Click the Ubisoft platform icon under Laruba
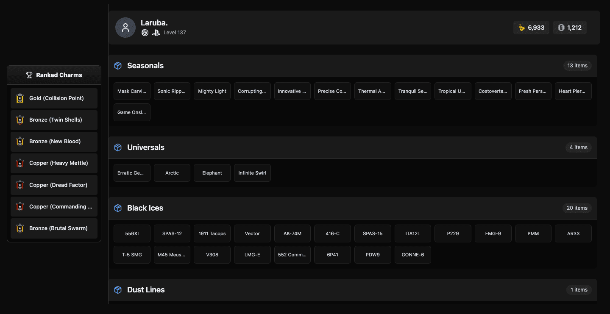610x314 pixels. [x=145, y=32]
